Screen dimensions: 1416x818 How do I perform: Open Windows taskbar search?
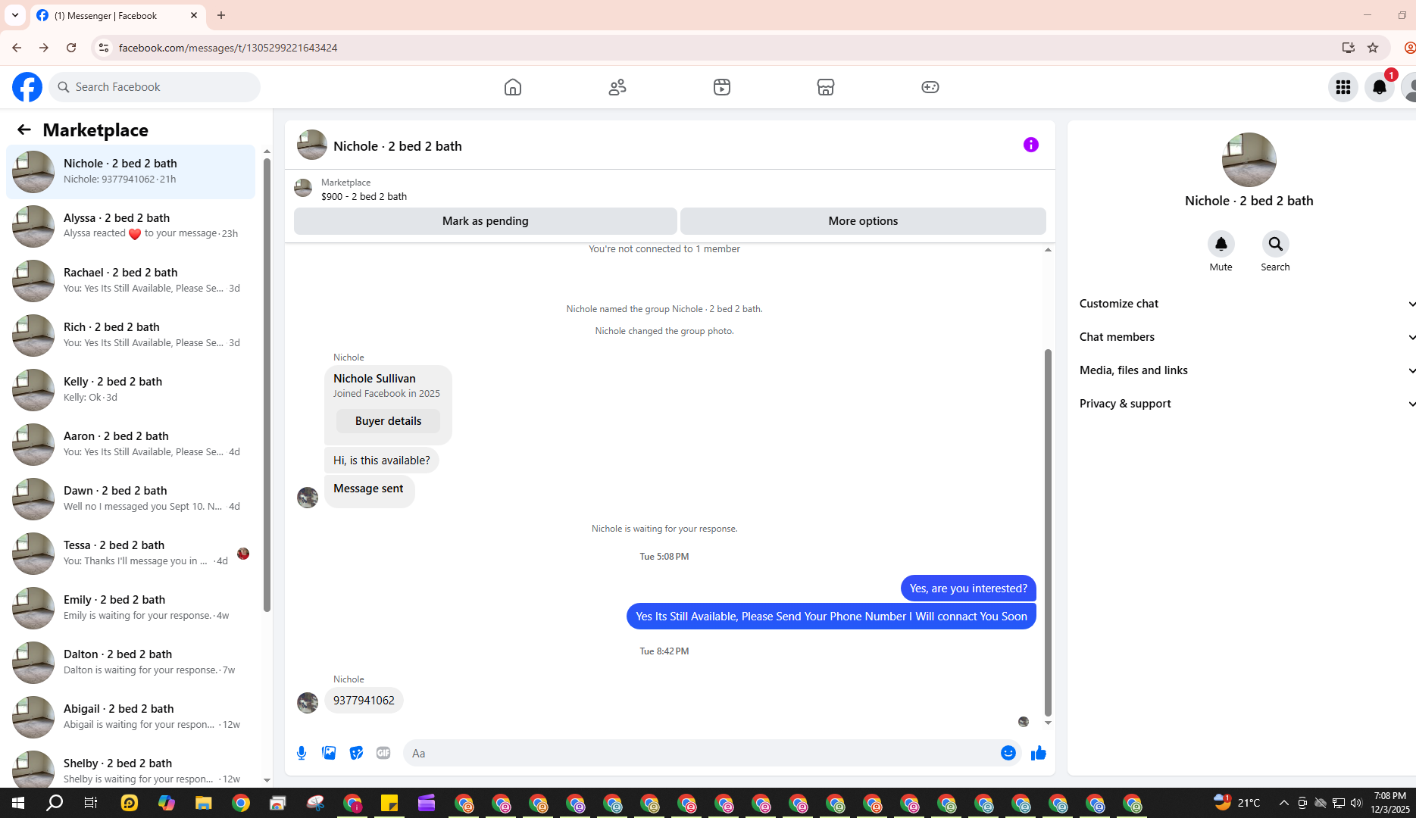tap(55, 803)
